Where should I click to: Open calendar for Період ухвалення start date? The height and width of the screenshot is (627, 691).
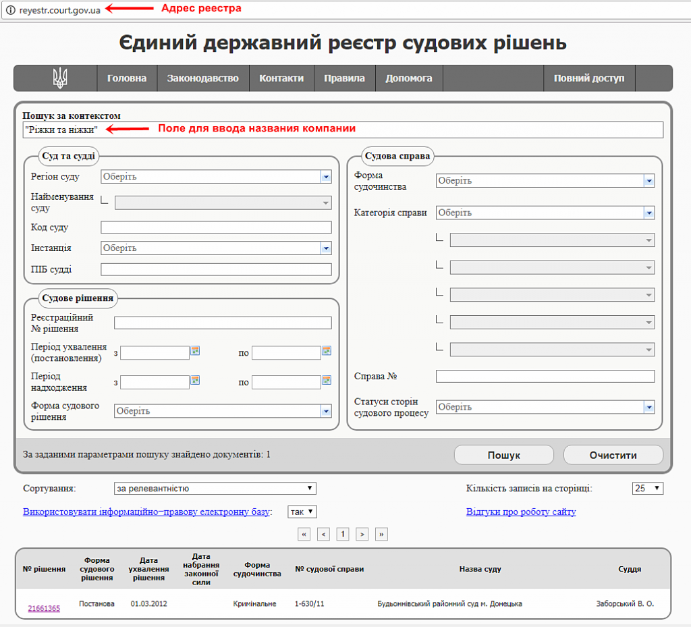click(x=195, y=351)
